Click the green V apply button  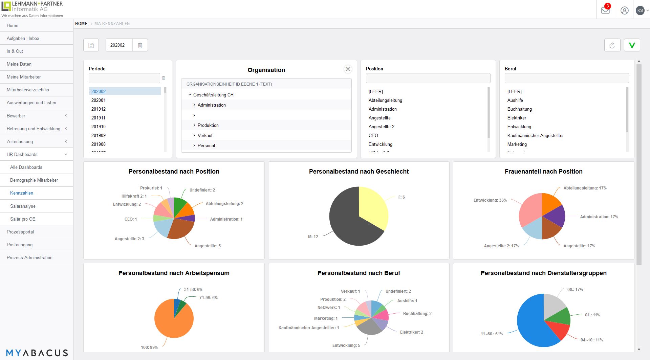pyautogui.click(x=632, y=45)
